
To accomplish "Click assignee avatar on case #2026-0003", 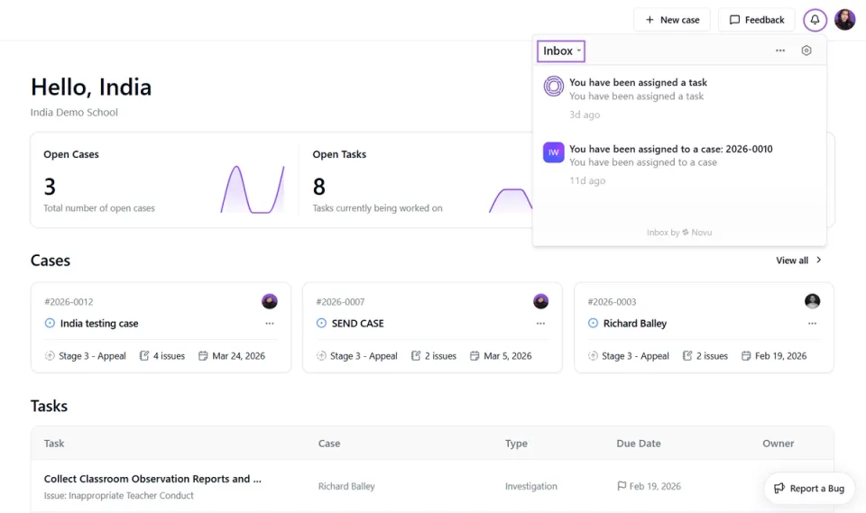I will point(812,301).
